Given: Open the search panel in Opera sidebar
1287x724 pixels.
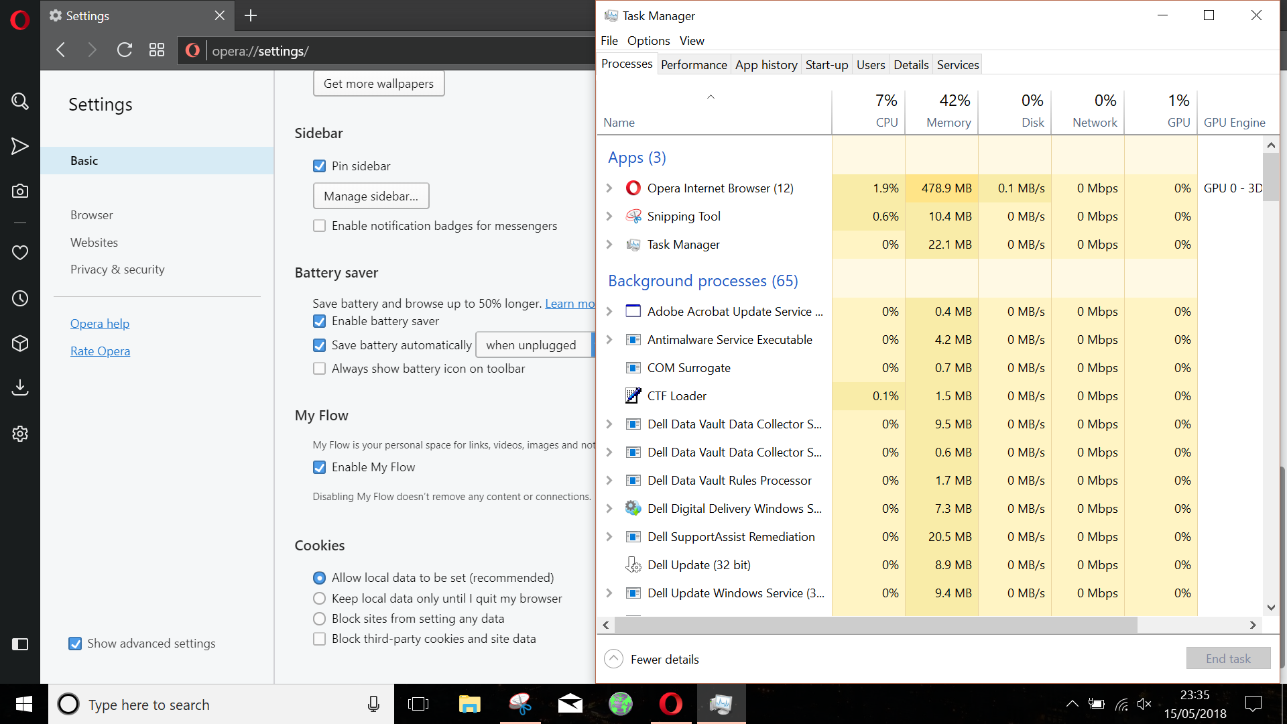Looking at the screenshot, I should [x=20, y=101].
